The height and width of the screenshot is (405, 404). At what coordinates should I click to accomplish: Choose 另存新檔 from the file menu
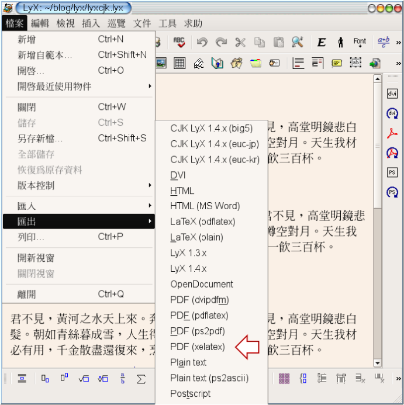pyautogui.click(x=40, y=139)
